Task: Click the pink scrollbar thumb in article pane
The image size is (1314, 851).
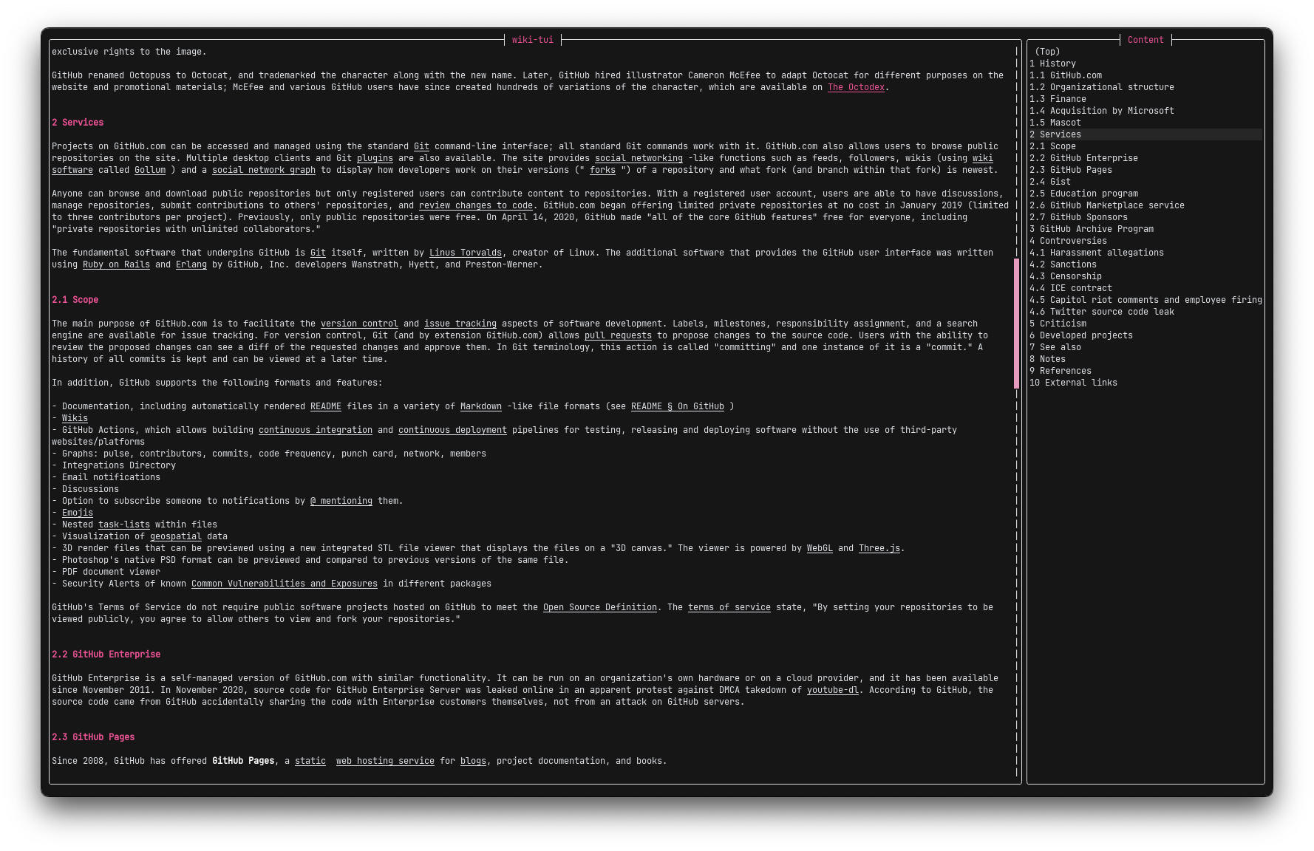Action: (1017, 324)
